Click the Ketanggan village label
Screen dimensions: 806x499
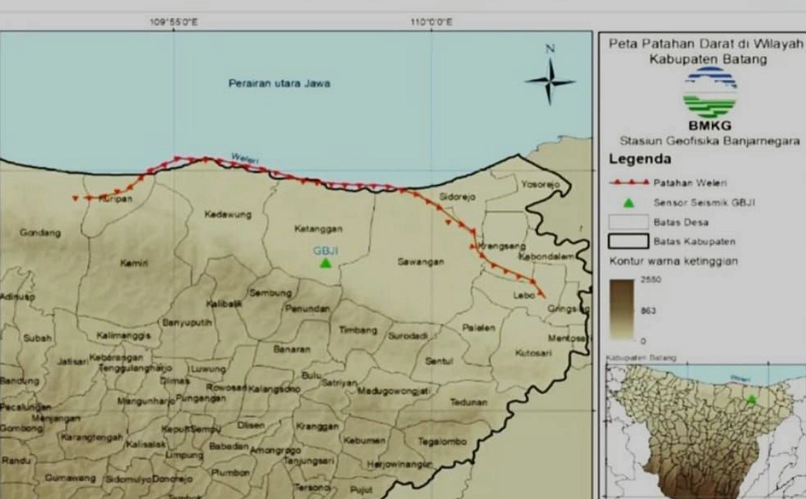click(x=318, y=229)
